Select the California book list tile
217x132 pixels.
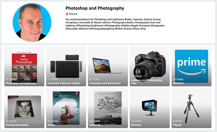tap(108, 108)
